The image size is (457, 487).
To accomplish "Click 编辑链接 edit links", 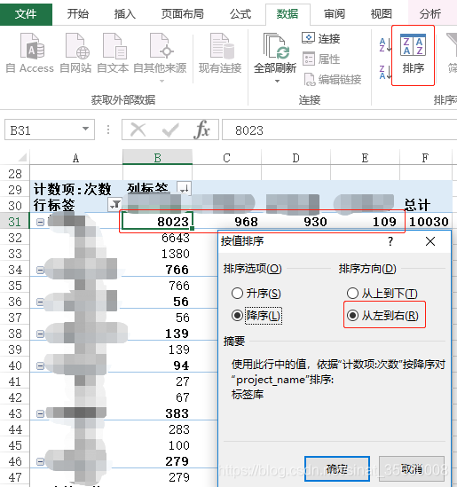I will (x=332, y=80).
